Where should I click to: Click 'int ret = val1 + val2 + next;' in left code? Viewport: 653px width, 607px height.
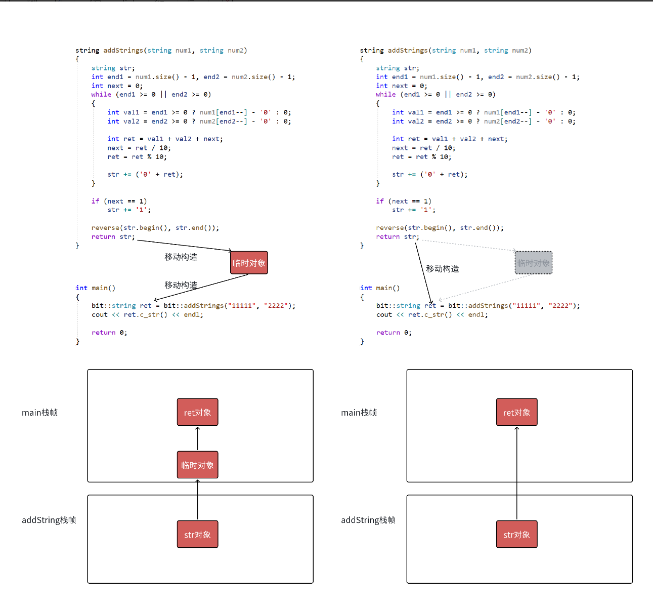pos(165,139)
